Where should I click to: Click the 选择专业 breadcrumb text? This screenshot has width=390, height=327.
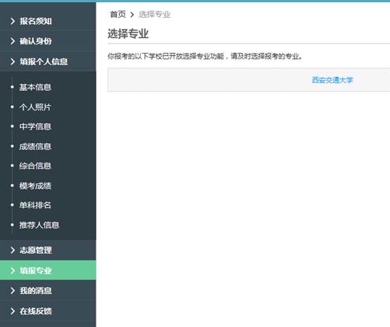(154, 14)
